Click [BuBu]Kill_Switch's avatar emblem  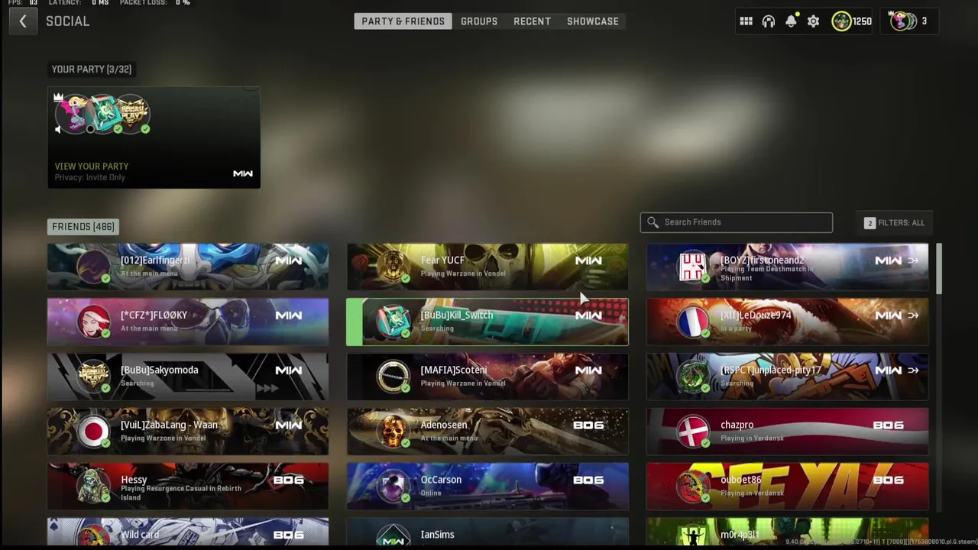pos(393,322)
